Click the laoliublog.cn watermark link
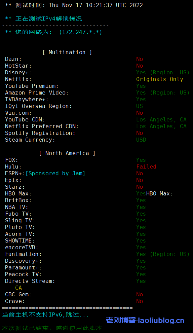The width and height of the screenshot is (193, 333). pos(145,320)
